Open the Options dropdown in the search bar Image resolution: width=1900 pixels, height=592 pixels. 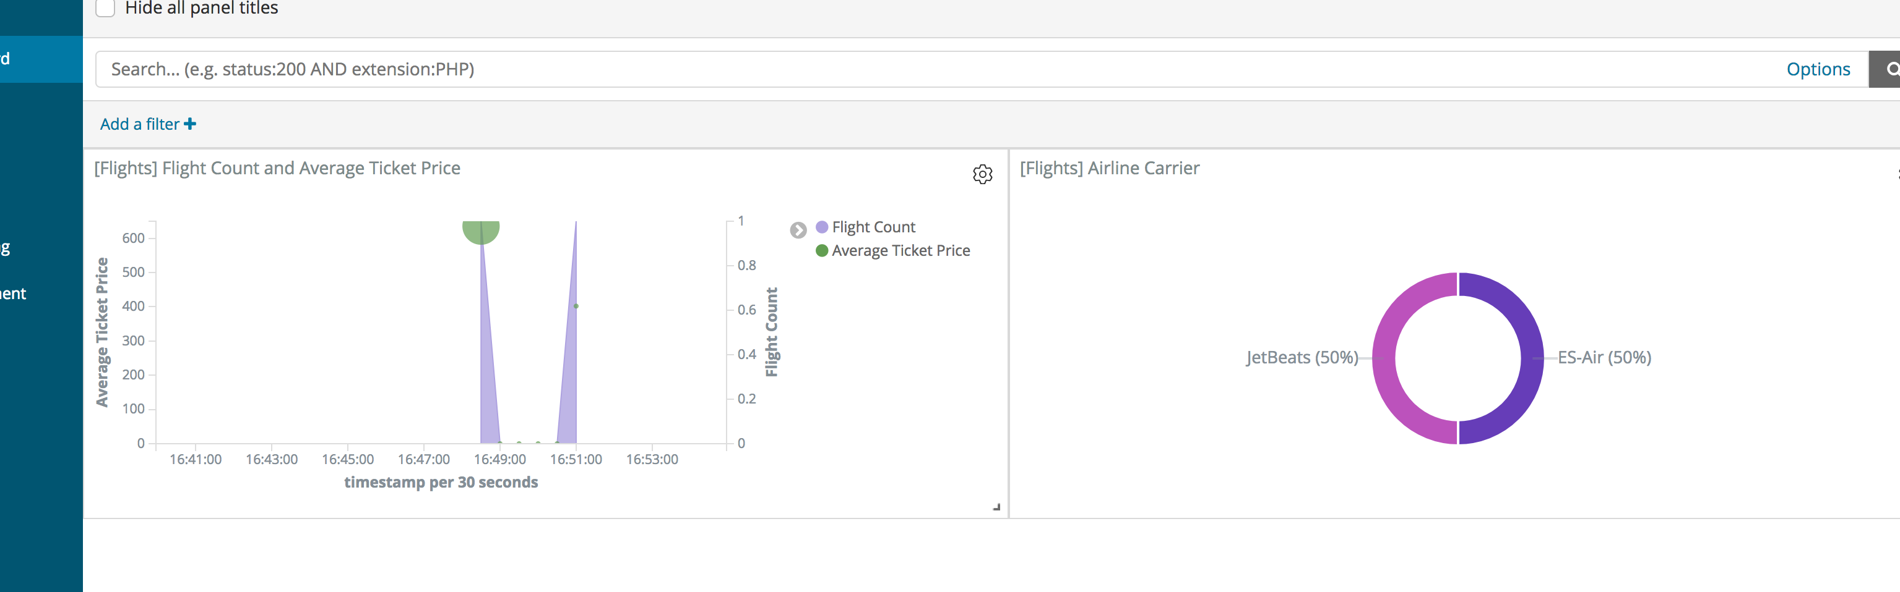(x=1818, y=69)
